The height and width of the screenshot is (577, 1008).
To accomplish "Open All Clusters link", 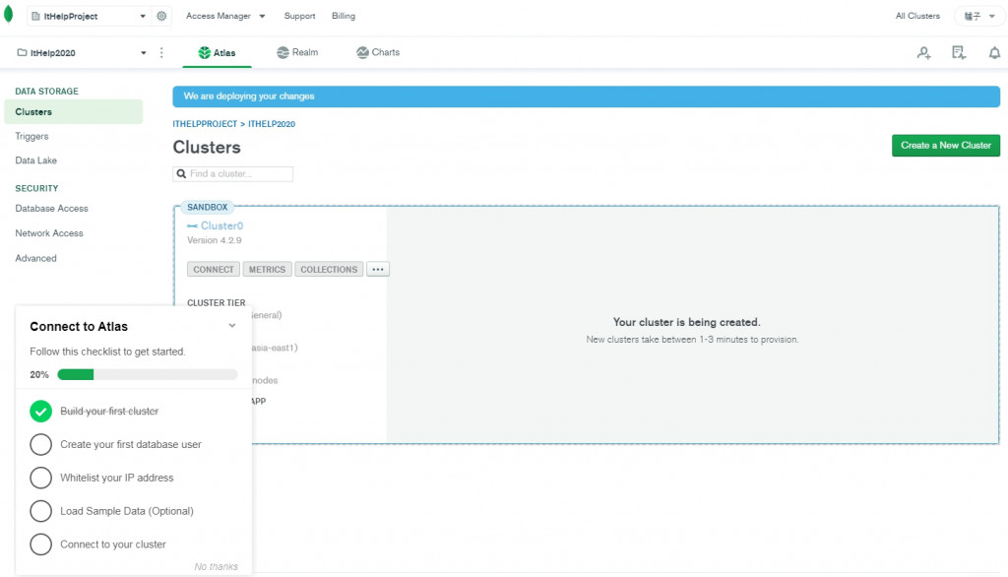I will (917, 16).
